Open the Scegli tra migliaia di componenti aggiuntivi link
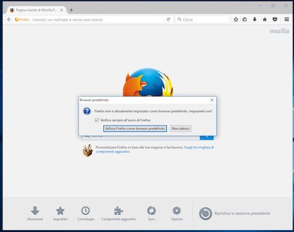 155,149
